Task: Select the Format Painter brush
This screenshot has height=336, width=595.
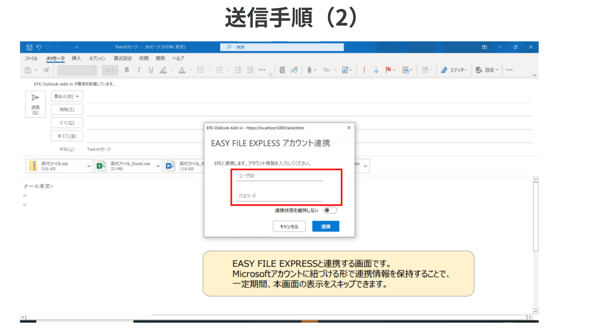Action: [46, 70]
